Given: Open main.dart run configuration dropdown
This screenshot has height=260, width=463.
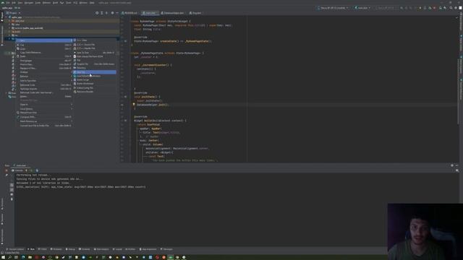Looking at the screenshot, I should pos(362,8).
